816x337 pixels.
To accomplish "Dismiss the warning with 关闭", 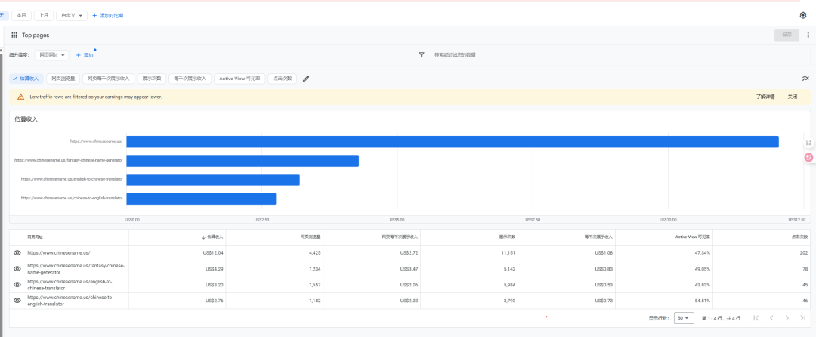I will click(x=792, y=97).
